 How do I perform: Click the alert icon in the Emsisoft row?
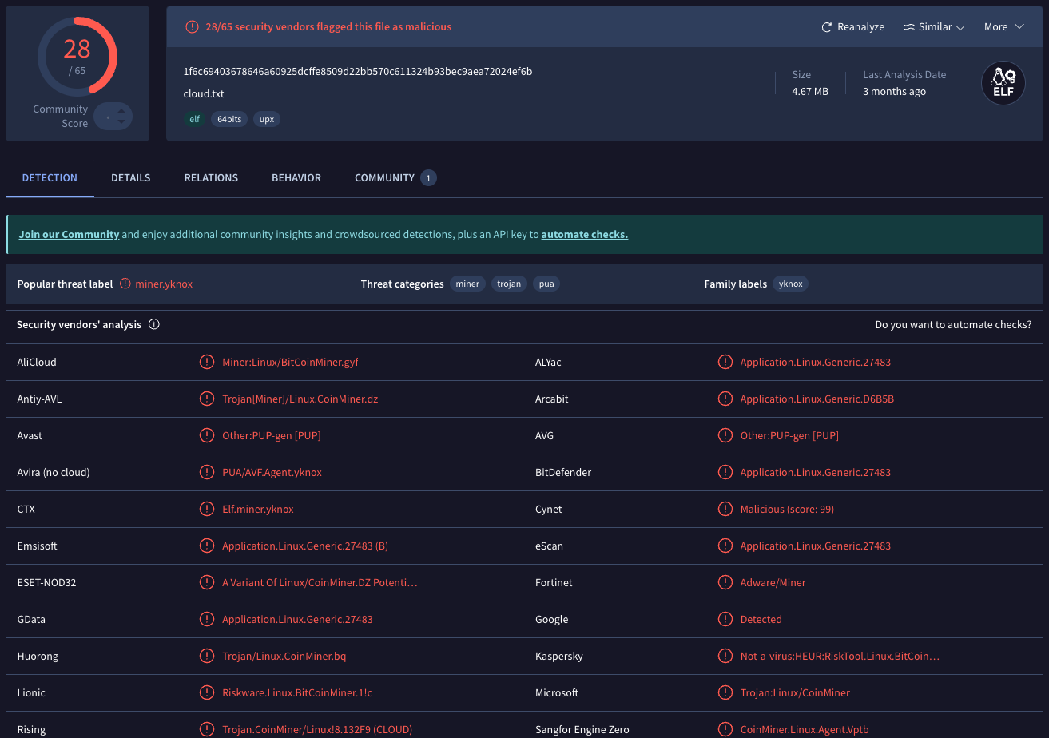pyautogui.click(x=207, y=546)
